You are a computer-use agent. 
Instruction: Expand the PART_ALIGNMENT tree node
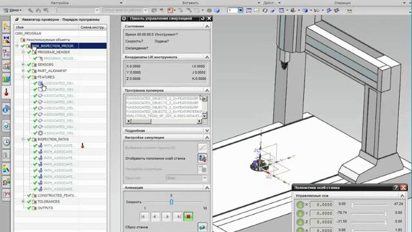point(23,71)
